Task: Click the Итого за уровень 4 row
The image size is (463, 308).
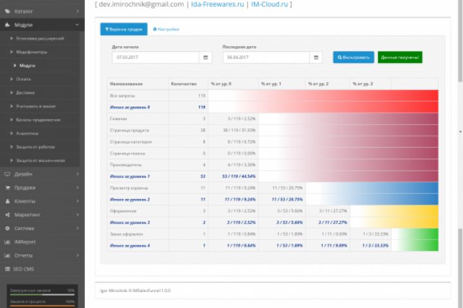Action: [x=273, y=246]
